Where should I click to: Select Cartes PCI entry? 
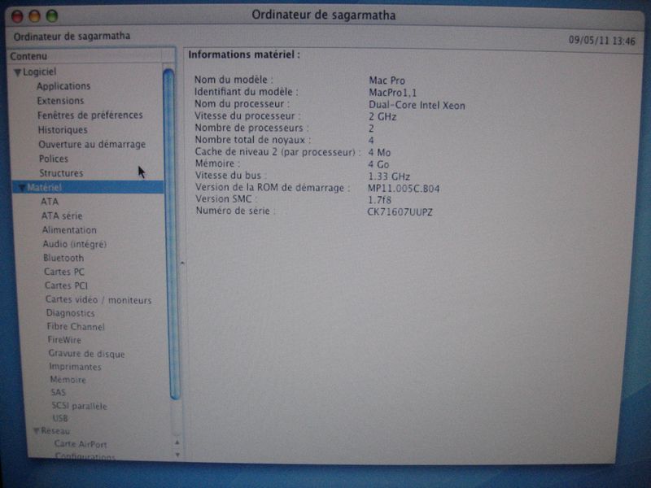click(x=67, y=285)
